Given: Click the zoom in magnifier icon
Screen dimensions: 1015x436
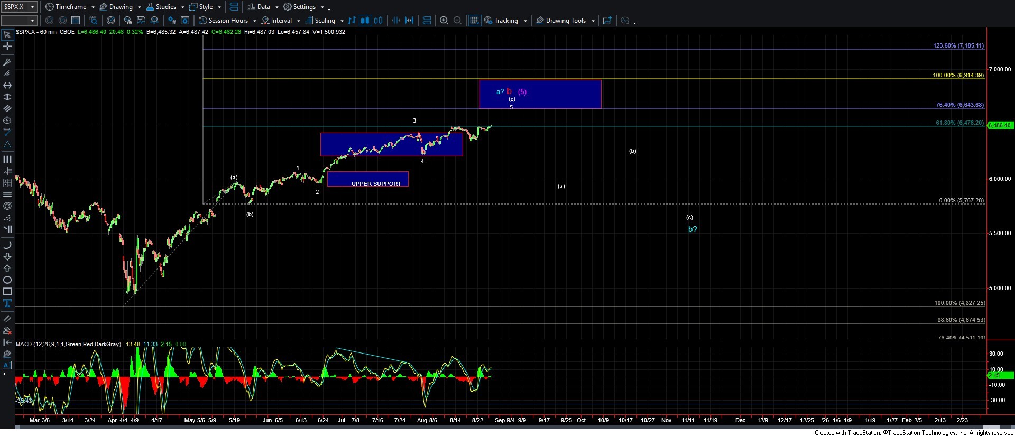Looking at the screenshot, I should [x=444, y=21].
